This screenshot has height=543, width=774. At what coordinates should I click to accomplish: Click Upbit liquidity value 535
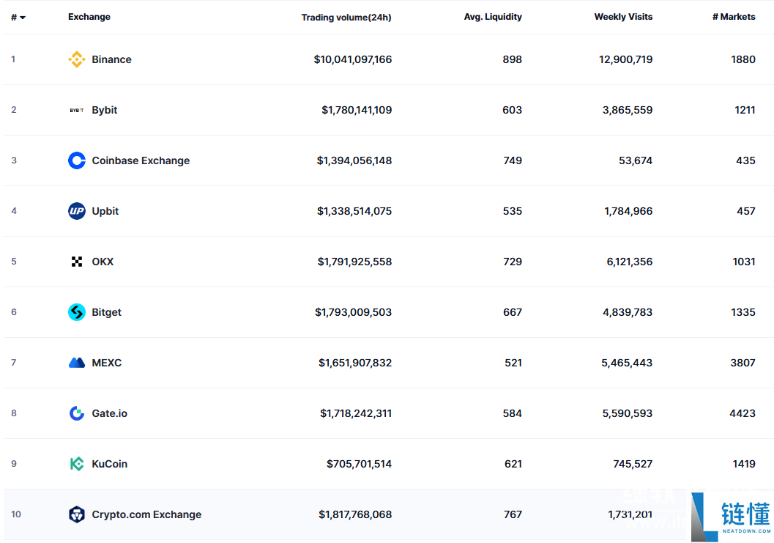pyautogui.click(x=513, y=211)
